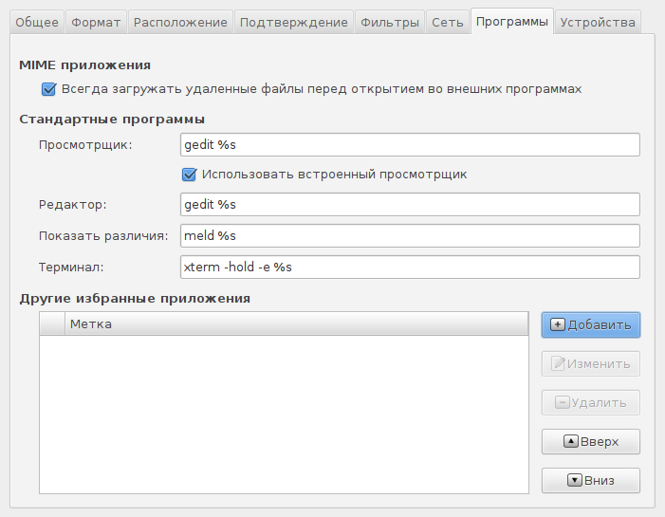The width and height of the screenshot is (665, 517).
Task: Go to the Подтверждение tab
Action: [x=293, y=22]
